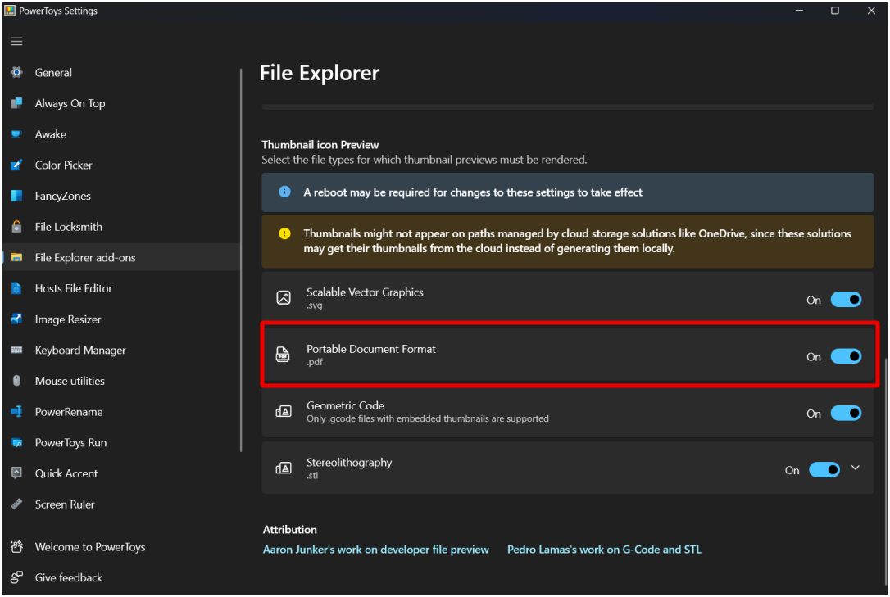Open the PowerToys Run page
The width and height of the screenshot is (890, 597).
click(70, 443)
